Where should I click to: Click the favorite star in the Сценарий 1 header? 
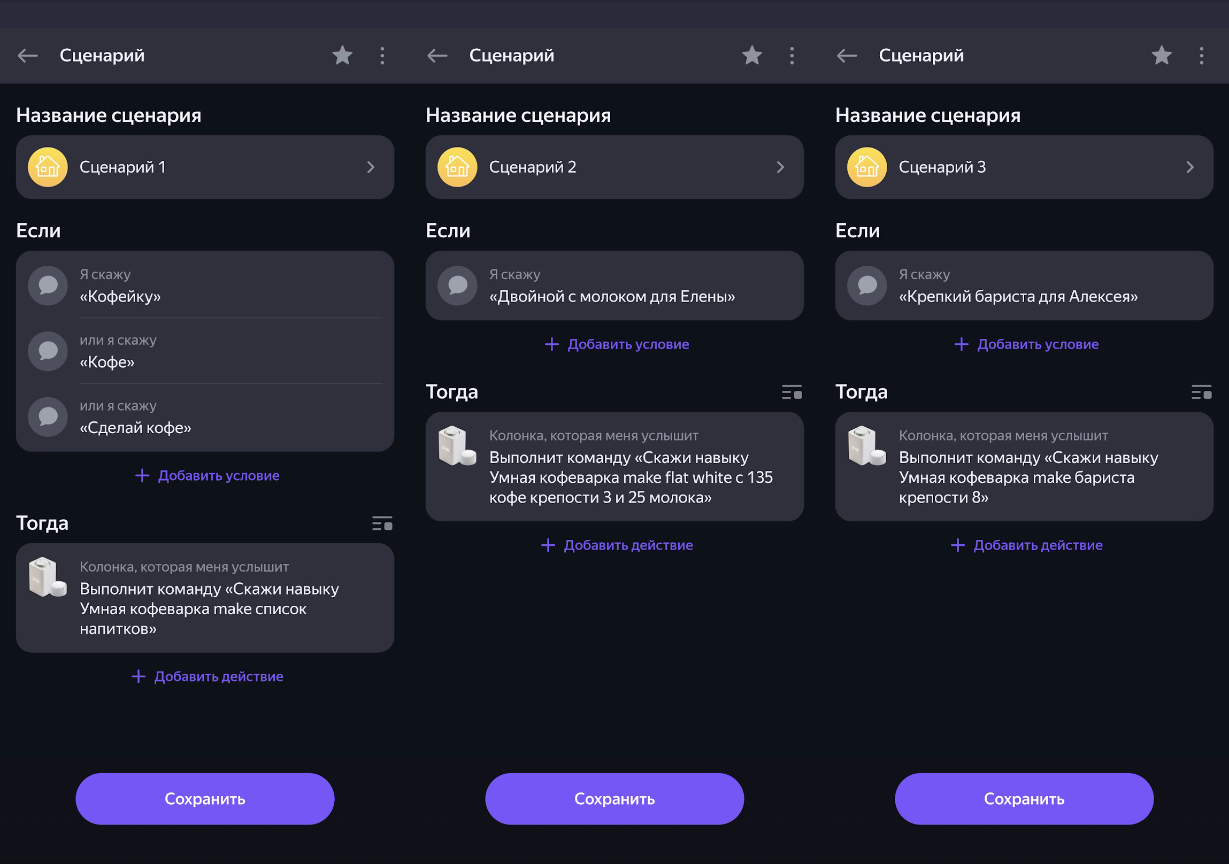[x=342, y=56]
